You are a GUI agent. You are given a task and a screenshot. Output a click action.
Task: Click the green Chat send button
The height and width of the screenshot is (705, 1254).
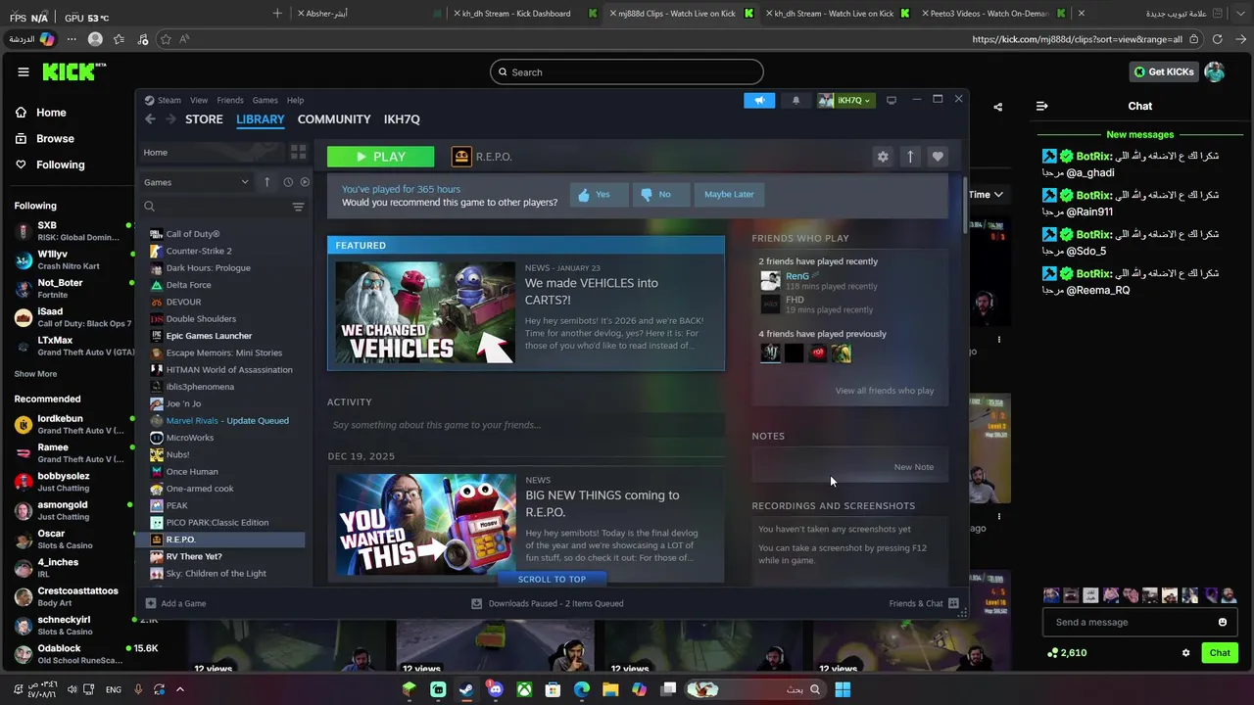pyautogui.click(x=1220, y=653)
